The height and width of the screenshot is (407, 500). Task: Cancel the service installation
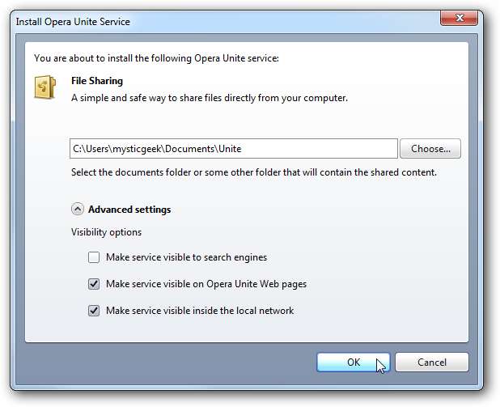(x=431, y=362)
